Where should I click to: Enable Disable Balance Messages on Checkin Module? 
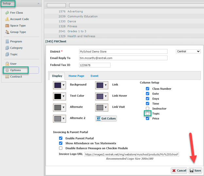tap(60, 148)
